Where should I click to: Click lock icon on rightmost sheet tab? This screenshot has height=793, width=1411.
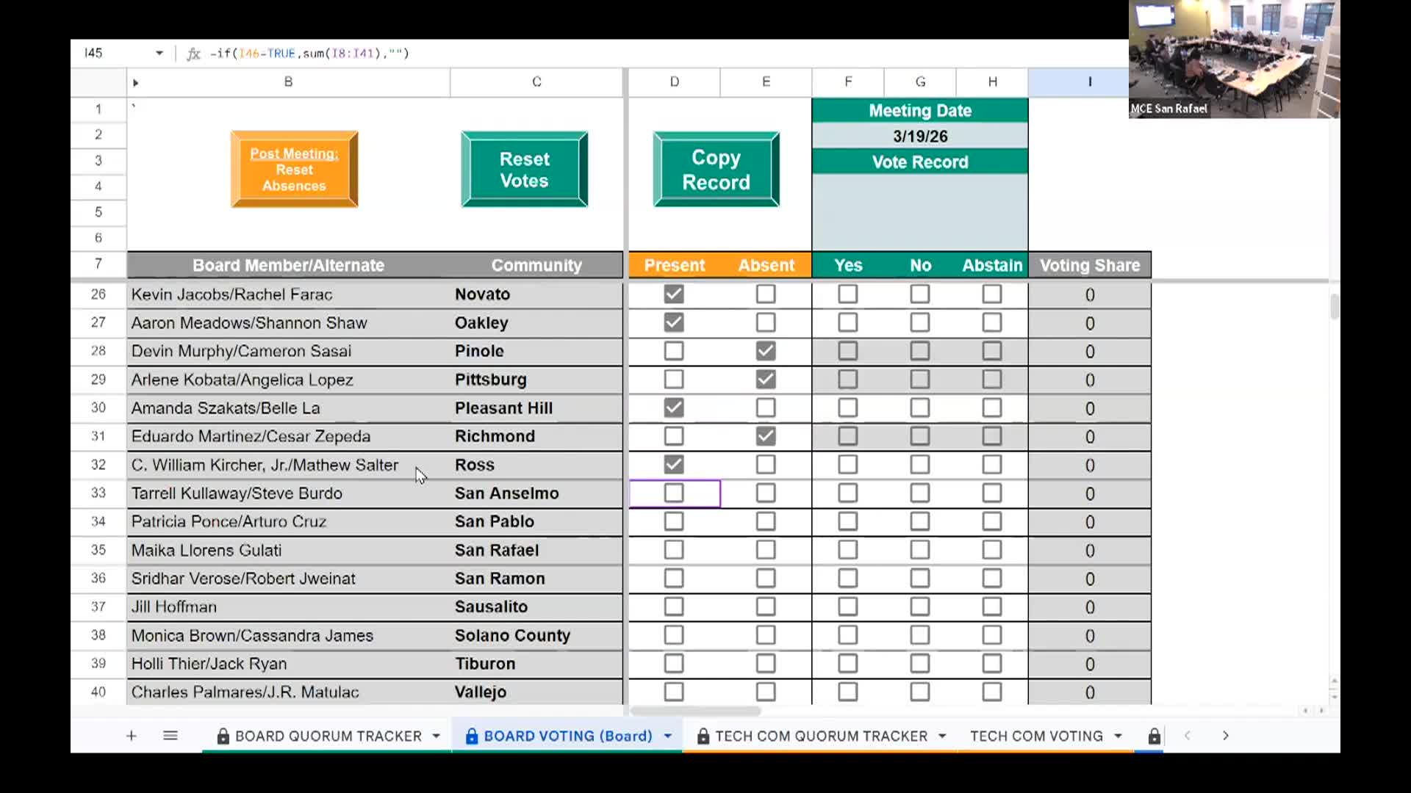(x=1154, y=736)
